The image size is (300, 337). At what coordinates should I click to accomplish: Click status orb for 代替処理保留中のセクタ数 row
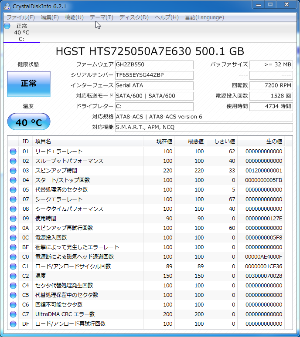pyautogui.click(x=13, y=295)
